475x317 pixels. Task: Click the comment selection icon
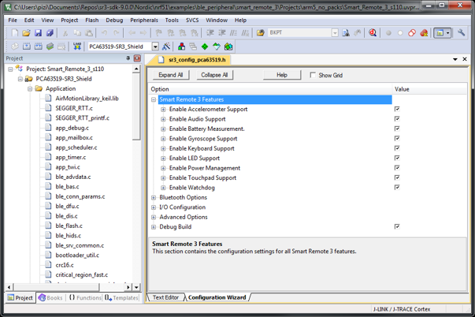coord(233,33)
